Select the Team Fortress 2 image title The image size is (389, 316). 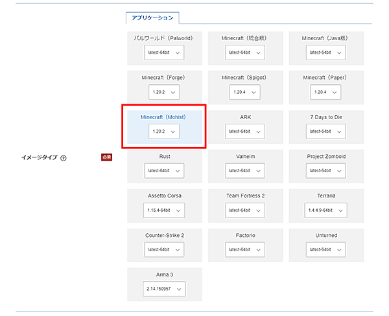pos(245,196)
